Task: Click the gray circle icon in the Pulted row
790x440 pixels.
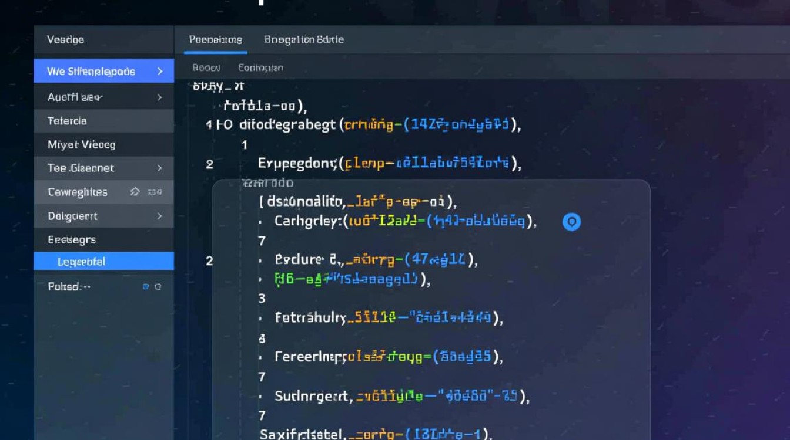Action: coord(158,287)
